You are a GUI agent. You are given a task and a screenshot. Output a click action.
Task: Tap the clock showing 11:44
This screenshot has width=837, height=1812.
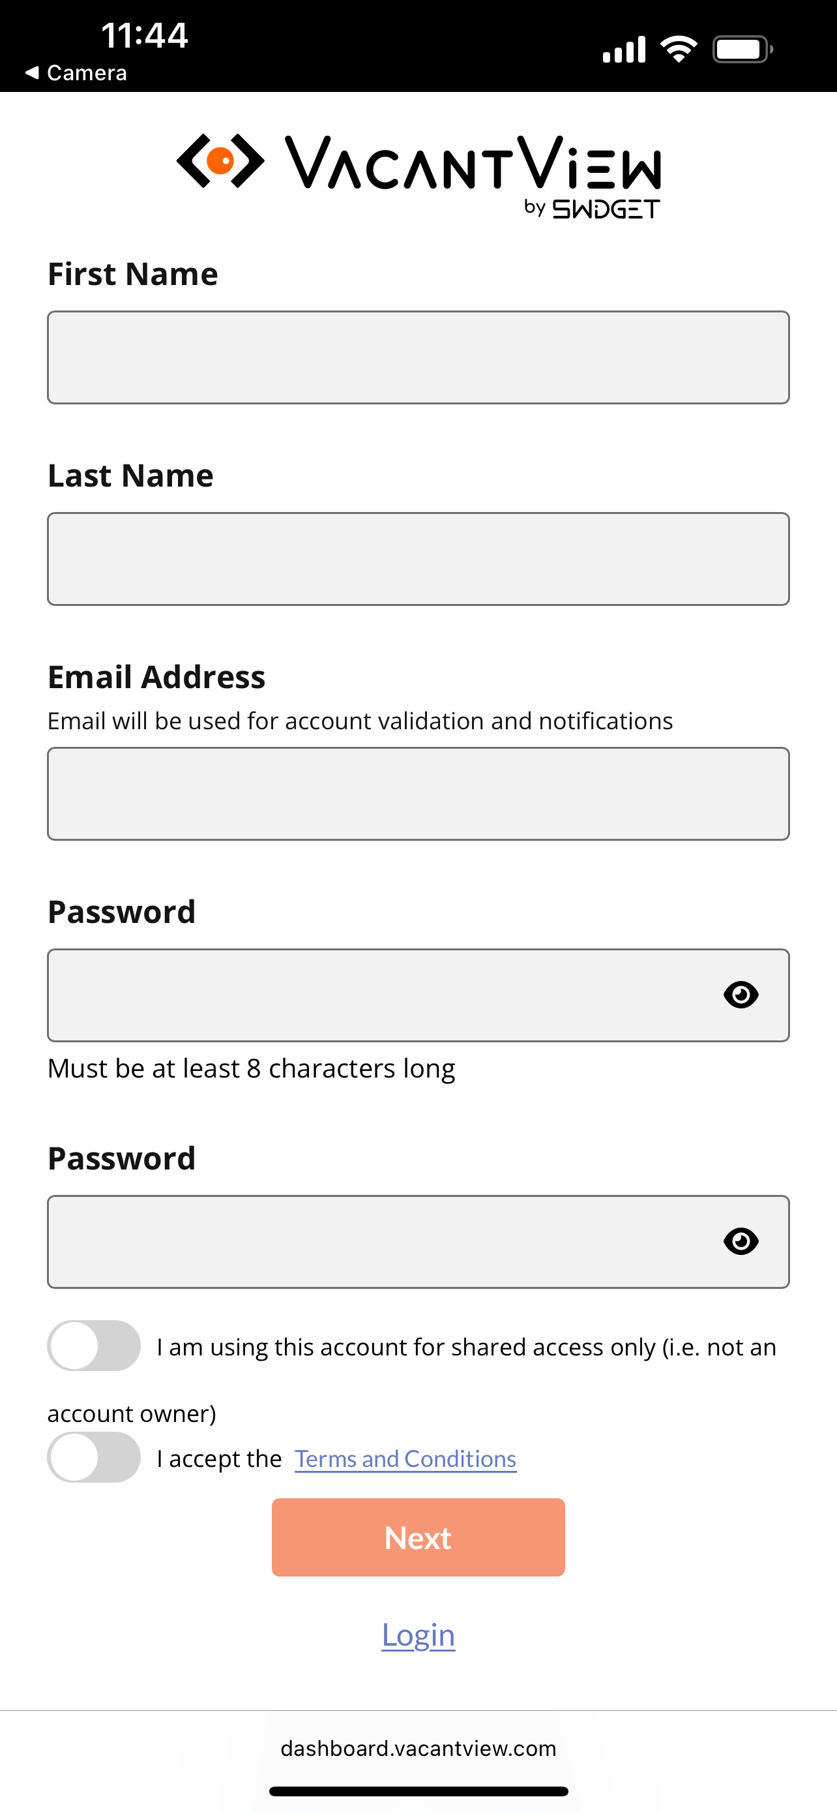[144, 35]
